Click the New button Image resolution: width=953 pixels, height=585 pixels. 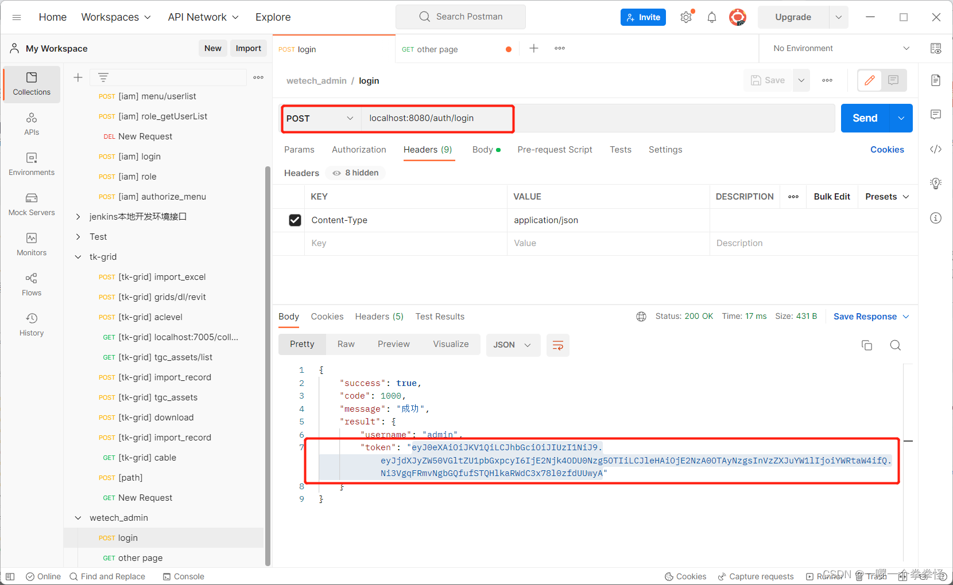213,48
